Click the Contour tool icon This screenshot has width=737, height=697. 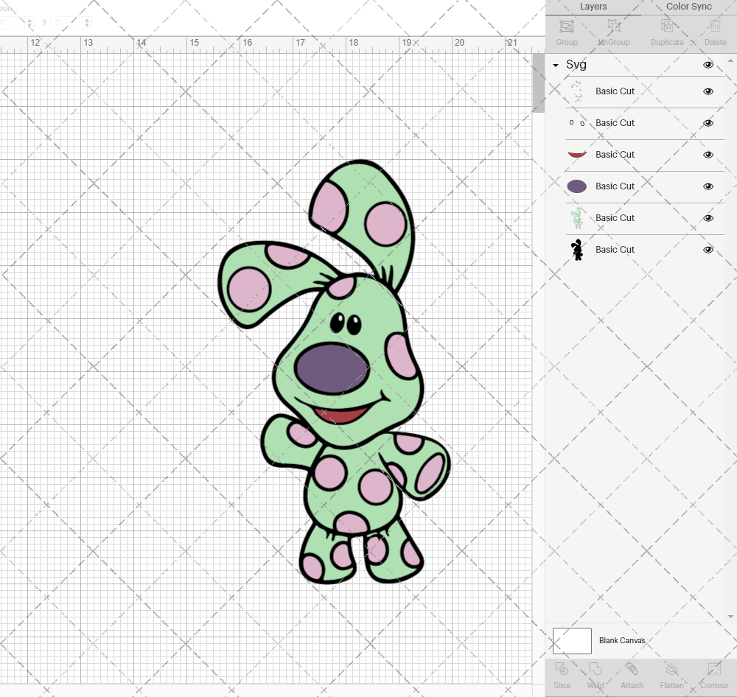[x=714, y=669]
